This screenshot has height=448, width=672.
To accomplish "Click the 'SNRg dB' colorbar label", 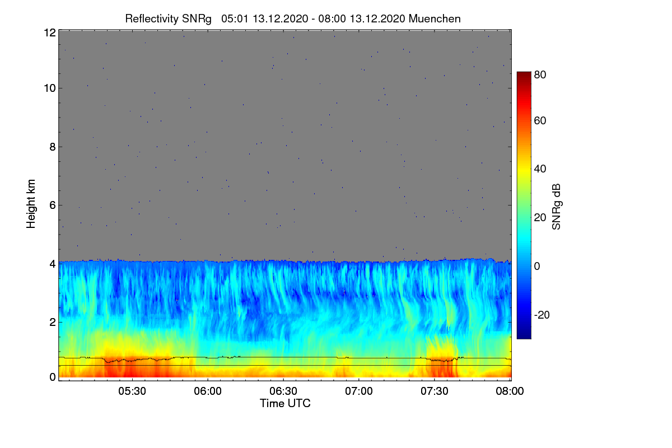I will [x=557, y=206].
